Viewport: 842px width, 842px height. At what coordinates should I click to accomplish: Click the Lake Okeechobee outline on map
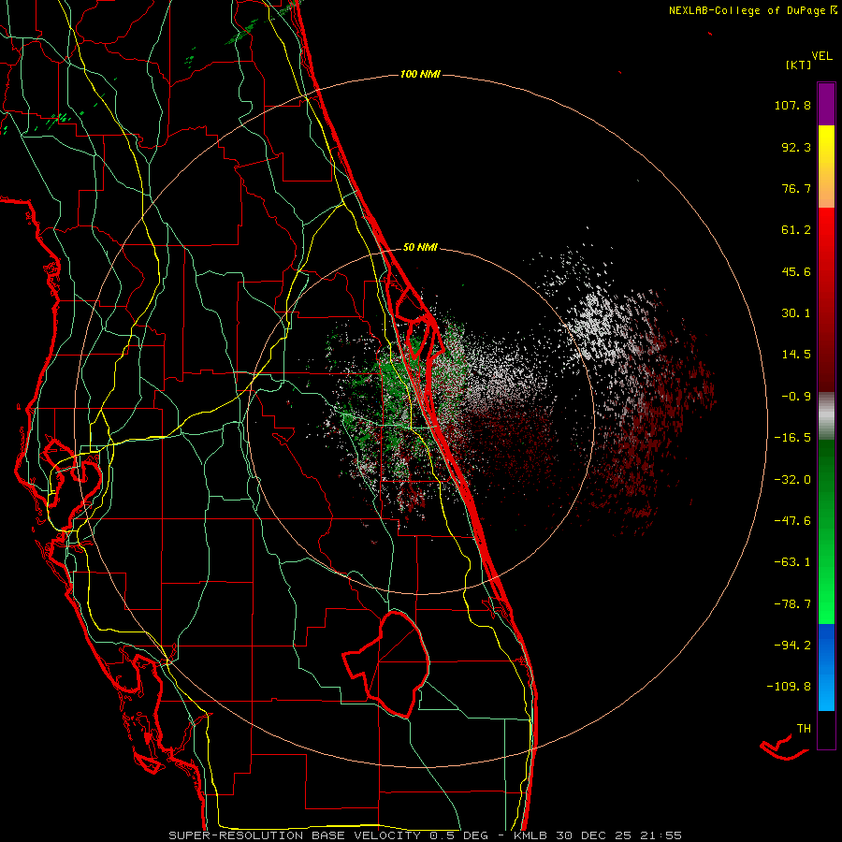point(386,664)
